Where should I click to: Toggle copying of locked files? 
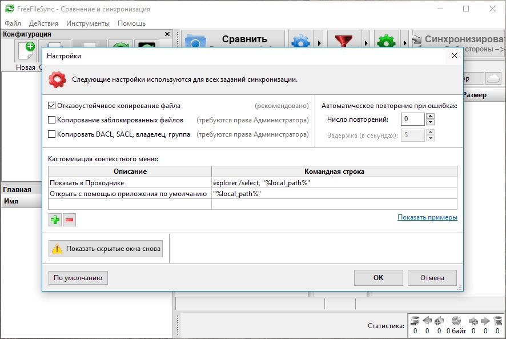[51, 120]
